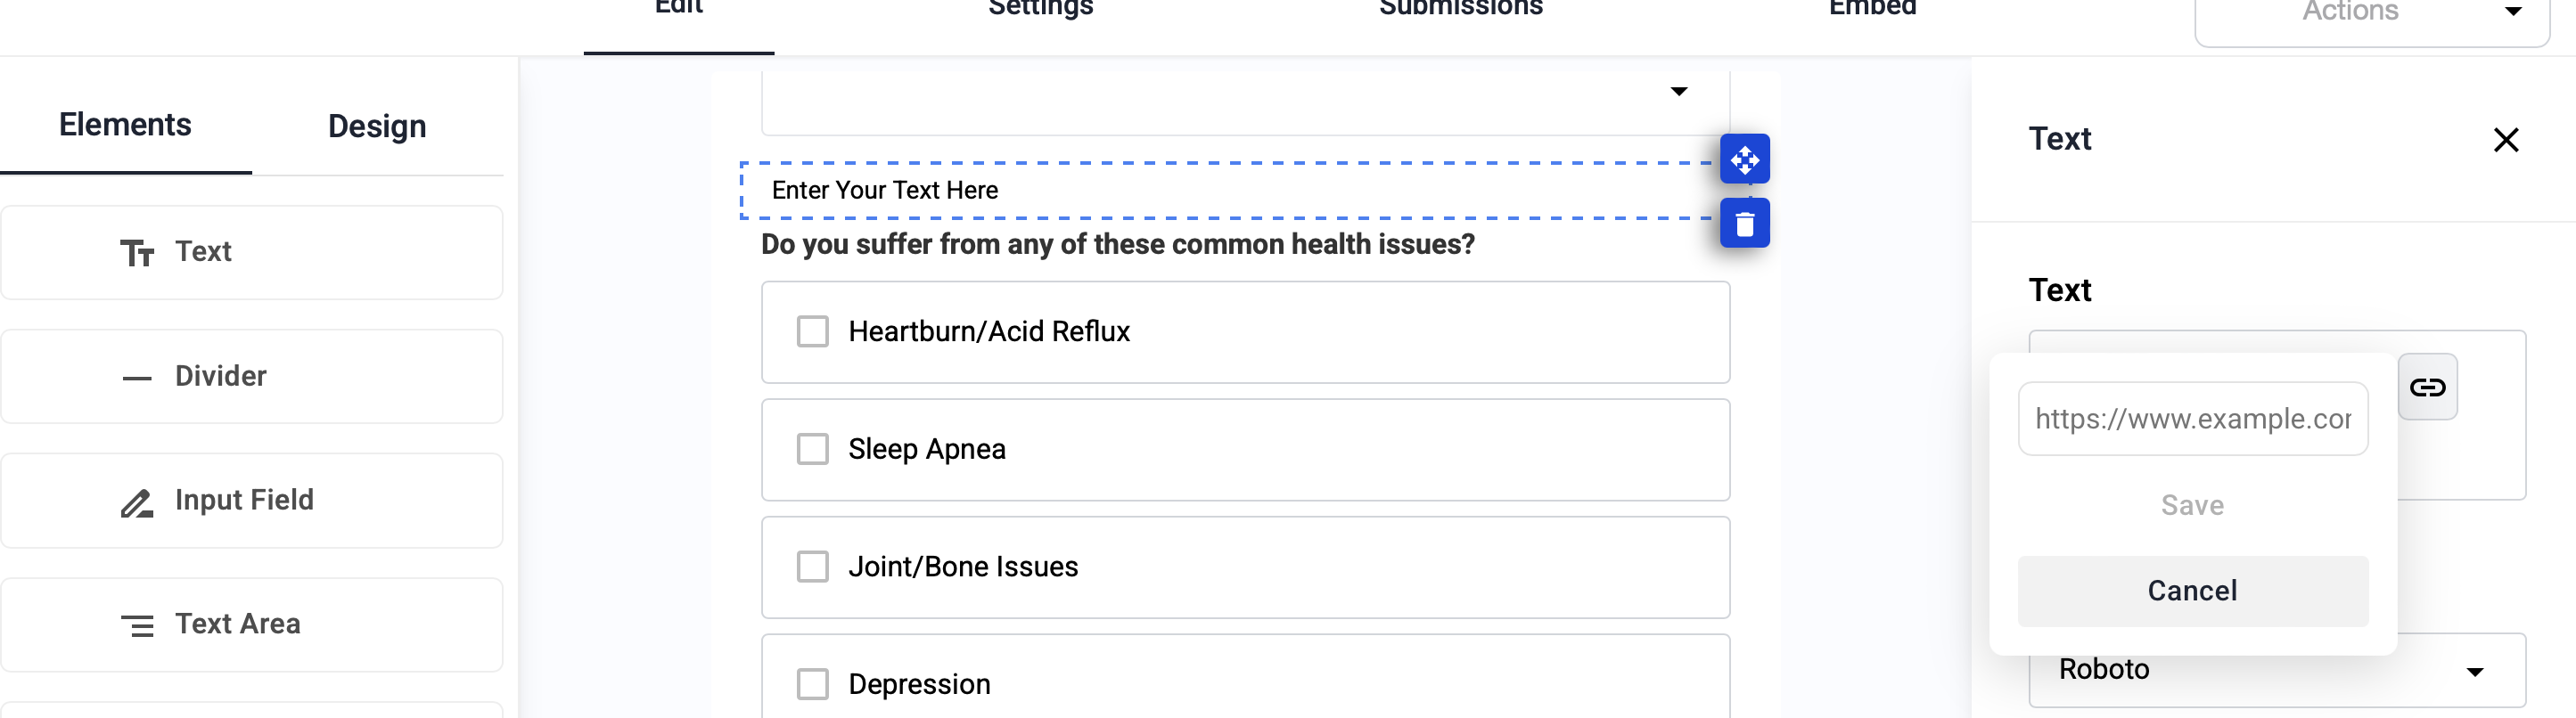Screen dimensions: 2576x718
Task: Click the example.com URL input field
Action: pos(2192,419)
